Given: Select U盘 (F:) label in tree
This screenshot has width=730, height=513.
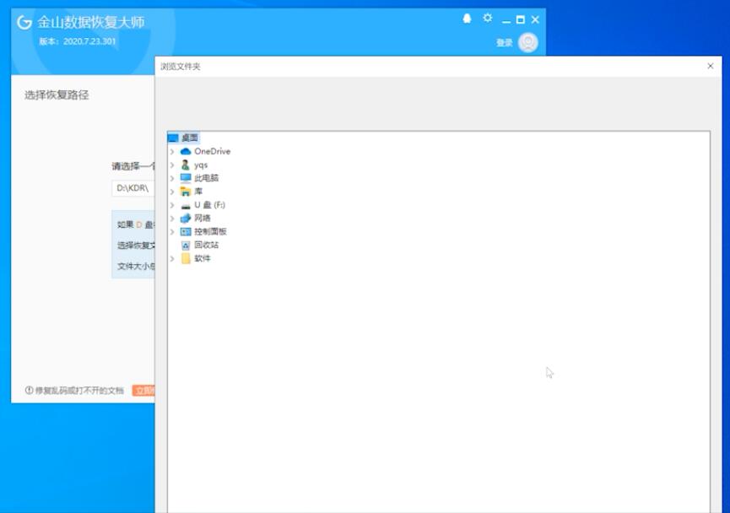Looking at the screenshot, I should [x=209, y=205].
